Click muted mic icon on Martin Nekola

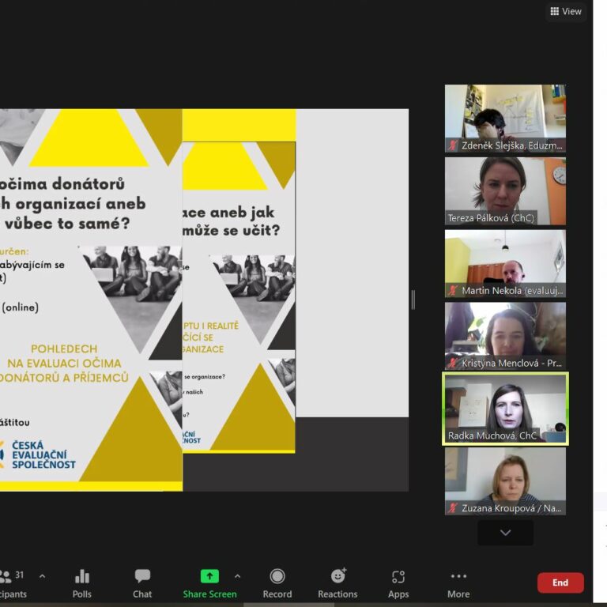pos(453,291)
